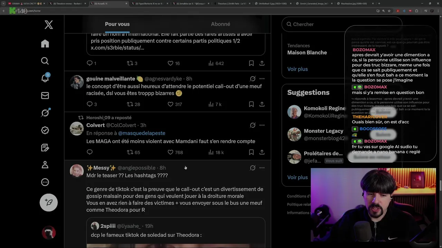
Task: Open the More circle-dots sidebar menu
Action: [45, 182]
